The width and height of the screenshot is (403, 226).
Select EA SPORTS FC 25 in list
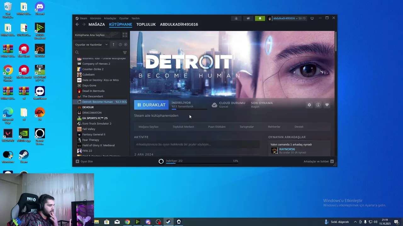pyautogui.click(x=101, y=118)
